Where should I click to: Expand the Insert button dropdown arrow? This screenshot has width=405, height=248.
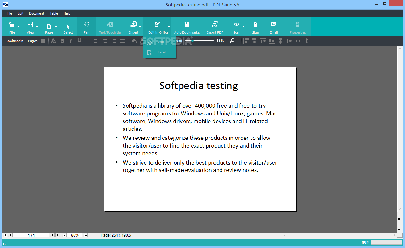pyautogui.click(x=140, y=27)
